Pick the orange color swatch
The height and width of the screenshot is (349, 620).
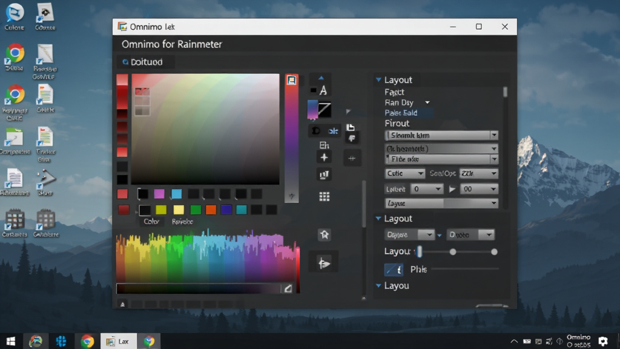click(211, 210)
